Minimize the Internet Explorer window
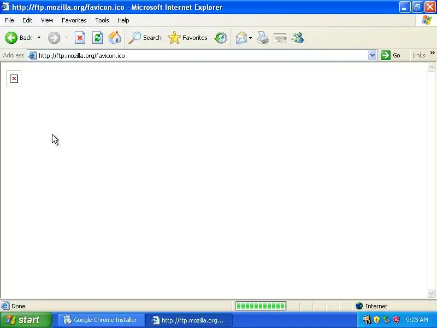 coord(404,7)
